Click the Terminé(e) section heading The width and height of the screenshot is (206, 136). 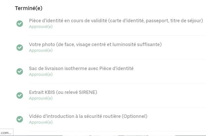click(x=28, y=8)
